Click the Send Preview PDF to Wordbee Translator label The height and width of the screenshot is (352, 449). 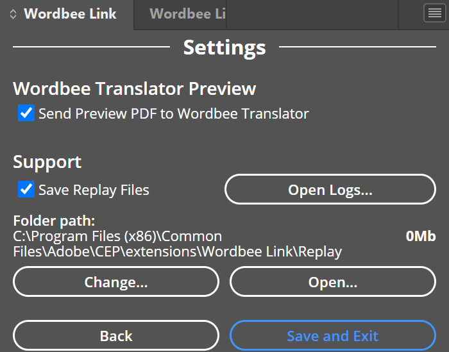(x=173, y=114)
